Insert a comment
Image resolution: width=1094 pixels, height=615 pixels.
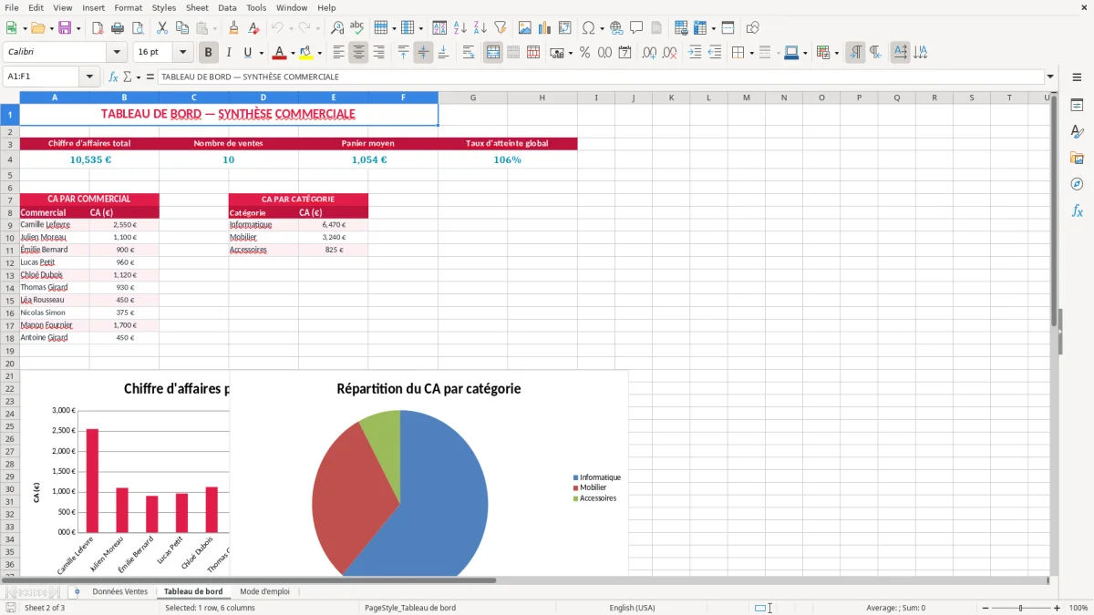tap(636, 27)
